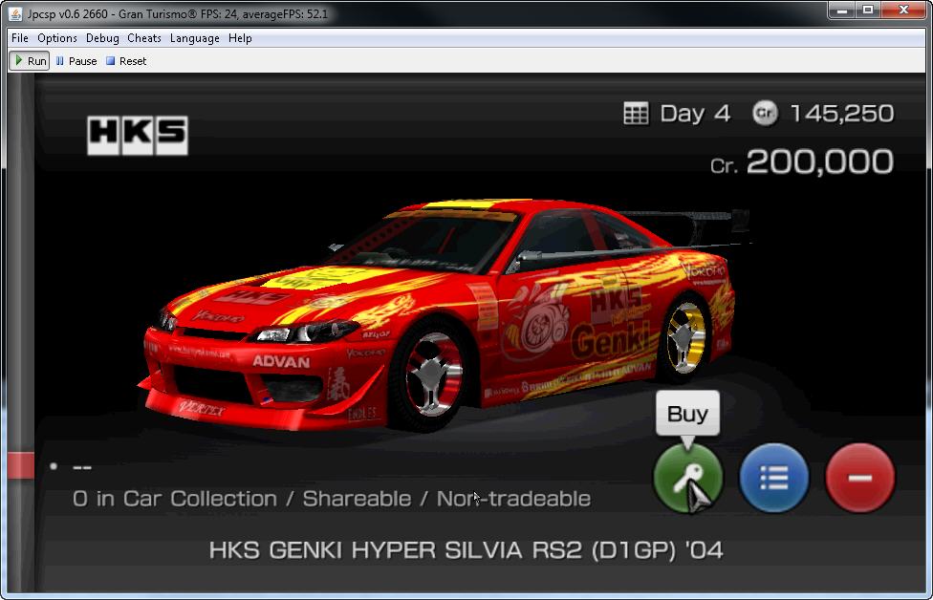933x600 pixels.
Task: Pause the emulator from the toolbar
Action: pyautogui.click(x=76, y=61)
